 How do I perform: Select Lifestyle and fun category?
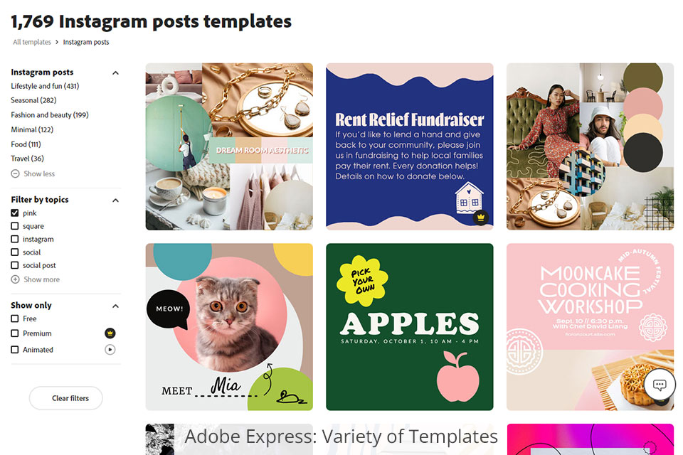(x=45, y=86)
